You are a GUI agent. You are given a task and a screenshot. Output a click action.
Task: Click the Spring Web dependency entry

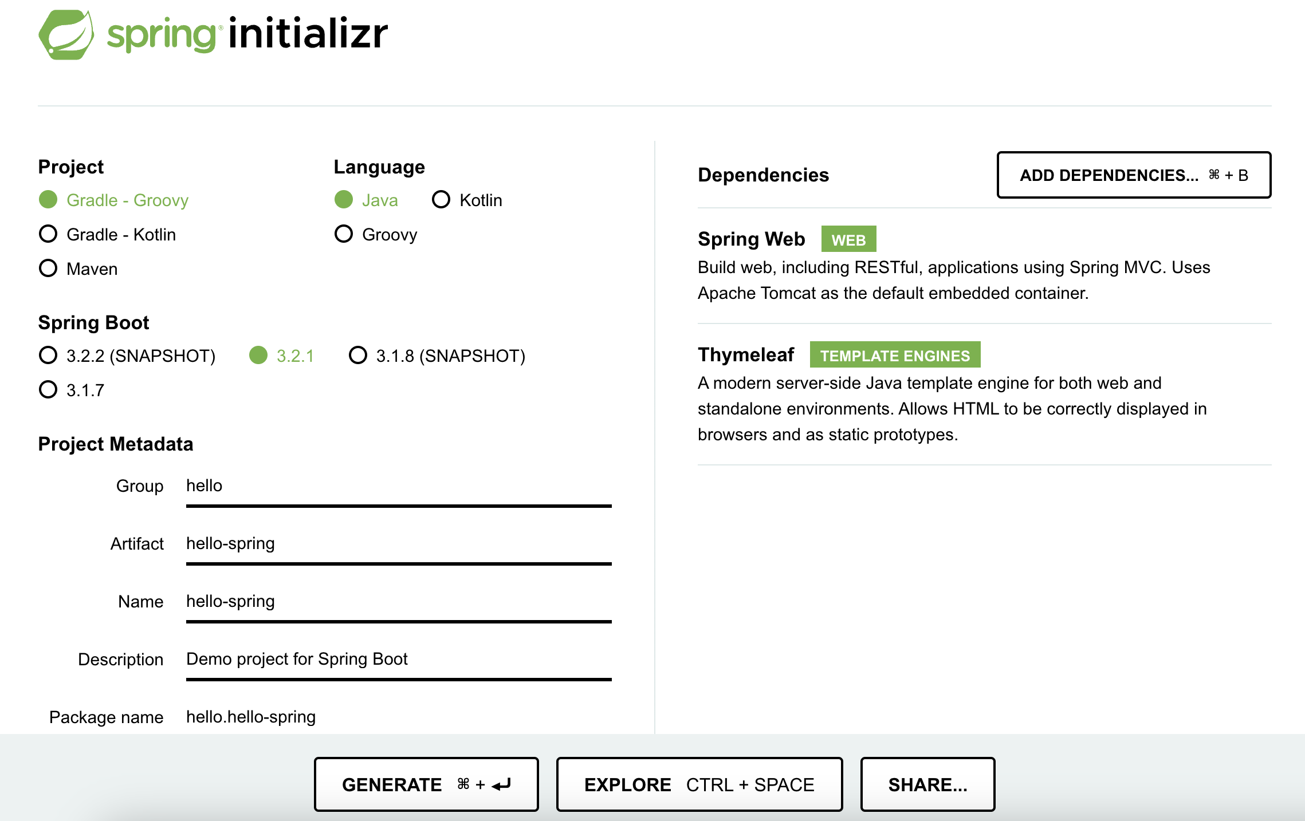click(x=984, y=266)
